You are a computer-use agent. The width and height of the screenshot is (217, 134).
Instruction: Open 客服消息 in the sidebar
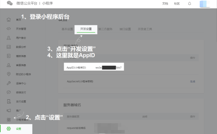click(21, 65)
